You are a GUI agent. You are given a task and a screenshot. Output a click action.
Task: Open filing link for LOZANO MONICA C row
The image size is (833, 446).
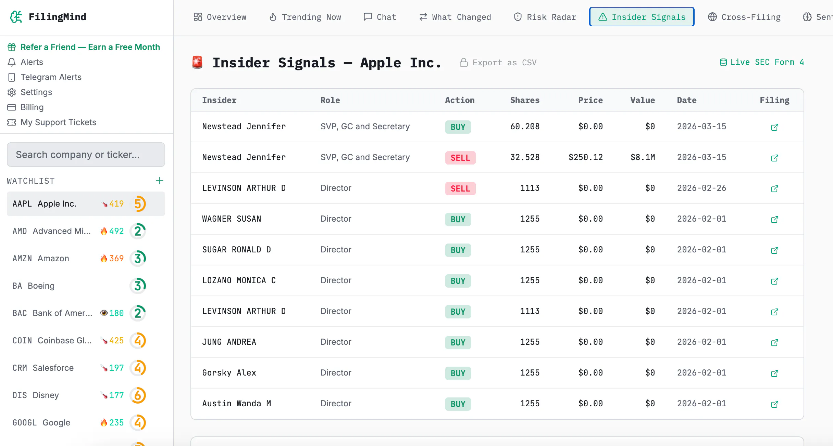[x=774, y=281]
